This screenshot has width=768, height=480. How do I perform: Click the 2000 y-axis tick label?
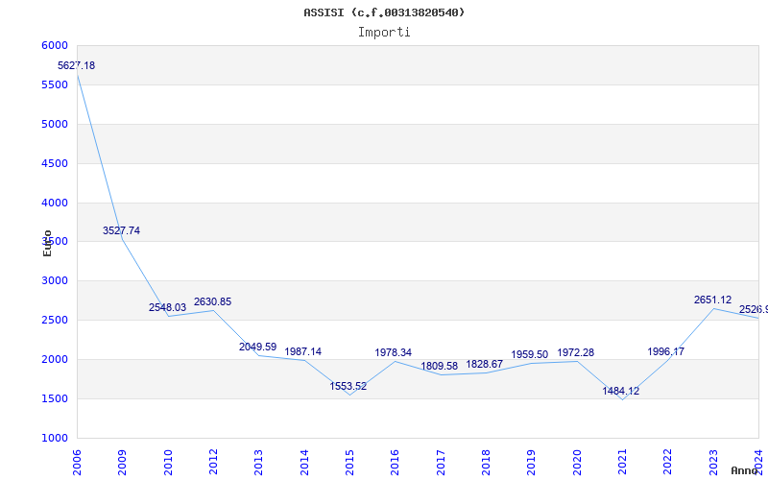tap(55, 359)
